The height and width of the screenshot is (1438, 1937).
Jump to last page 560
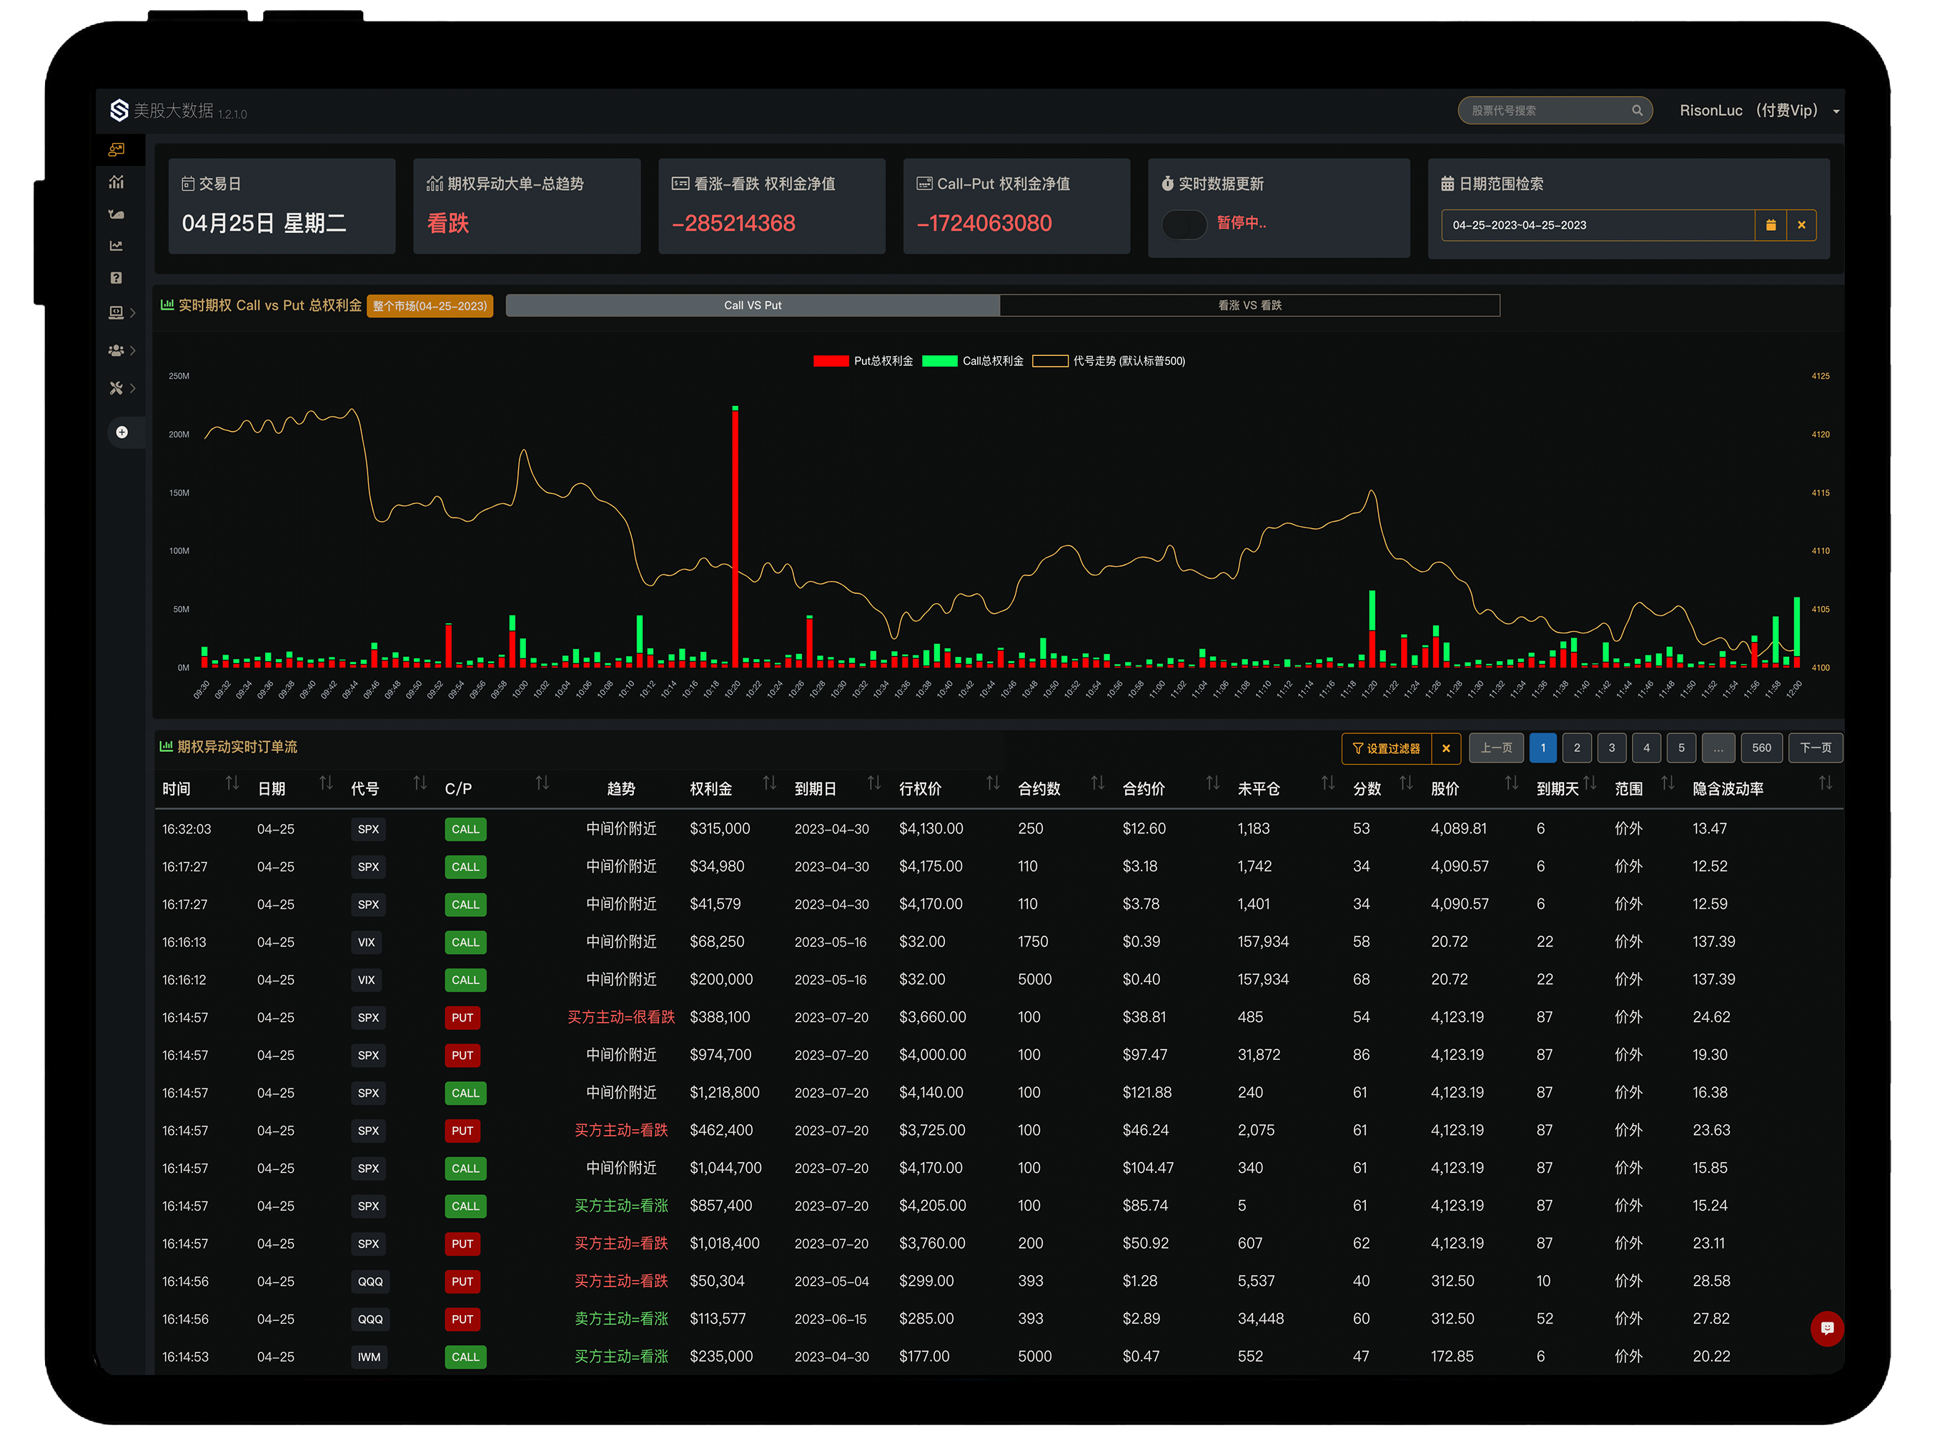1761,748
